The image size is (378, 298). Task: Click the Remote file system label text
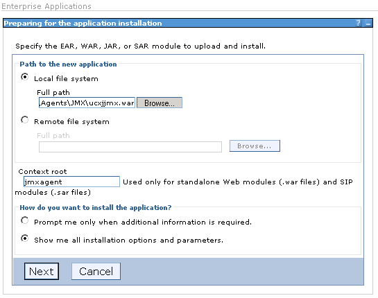(71, 122)
